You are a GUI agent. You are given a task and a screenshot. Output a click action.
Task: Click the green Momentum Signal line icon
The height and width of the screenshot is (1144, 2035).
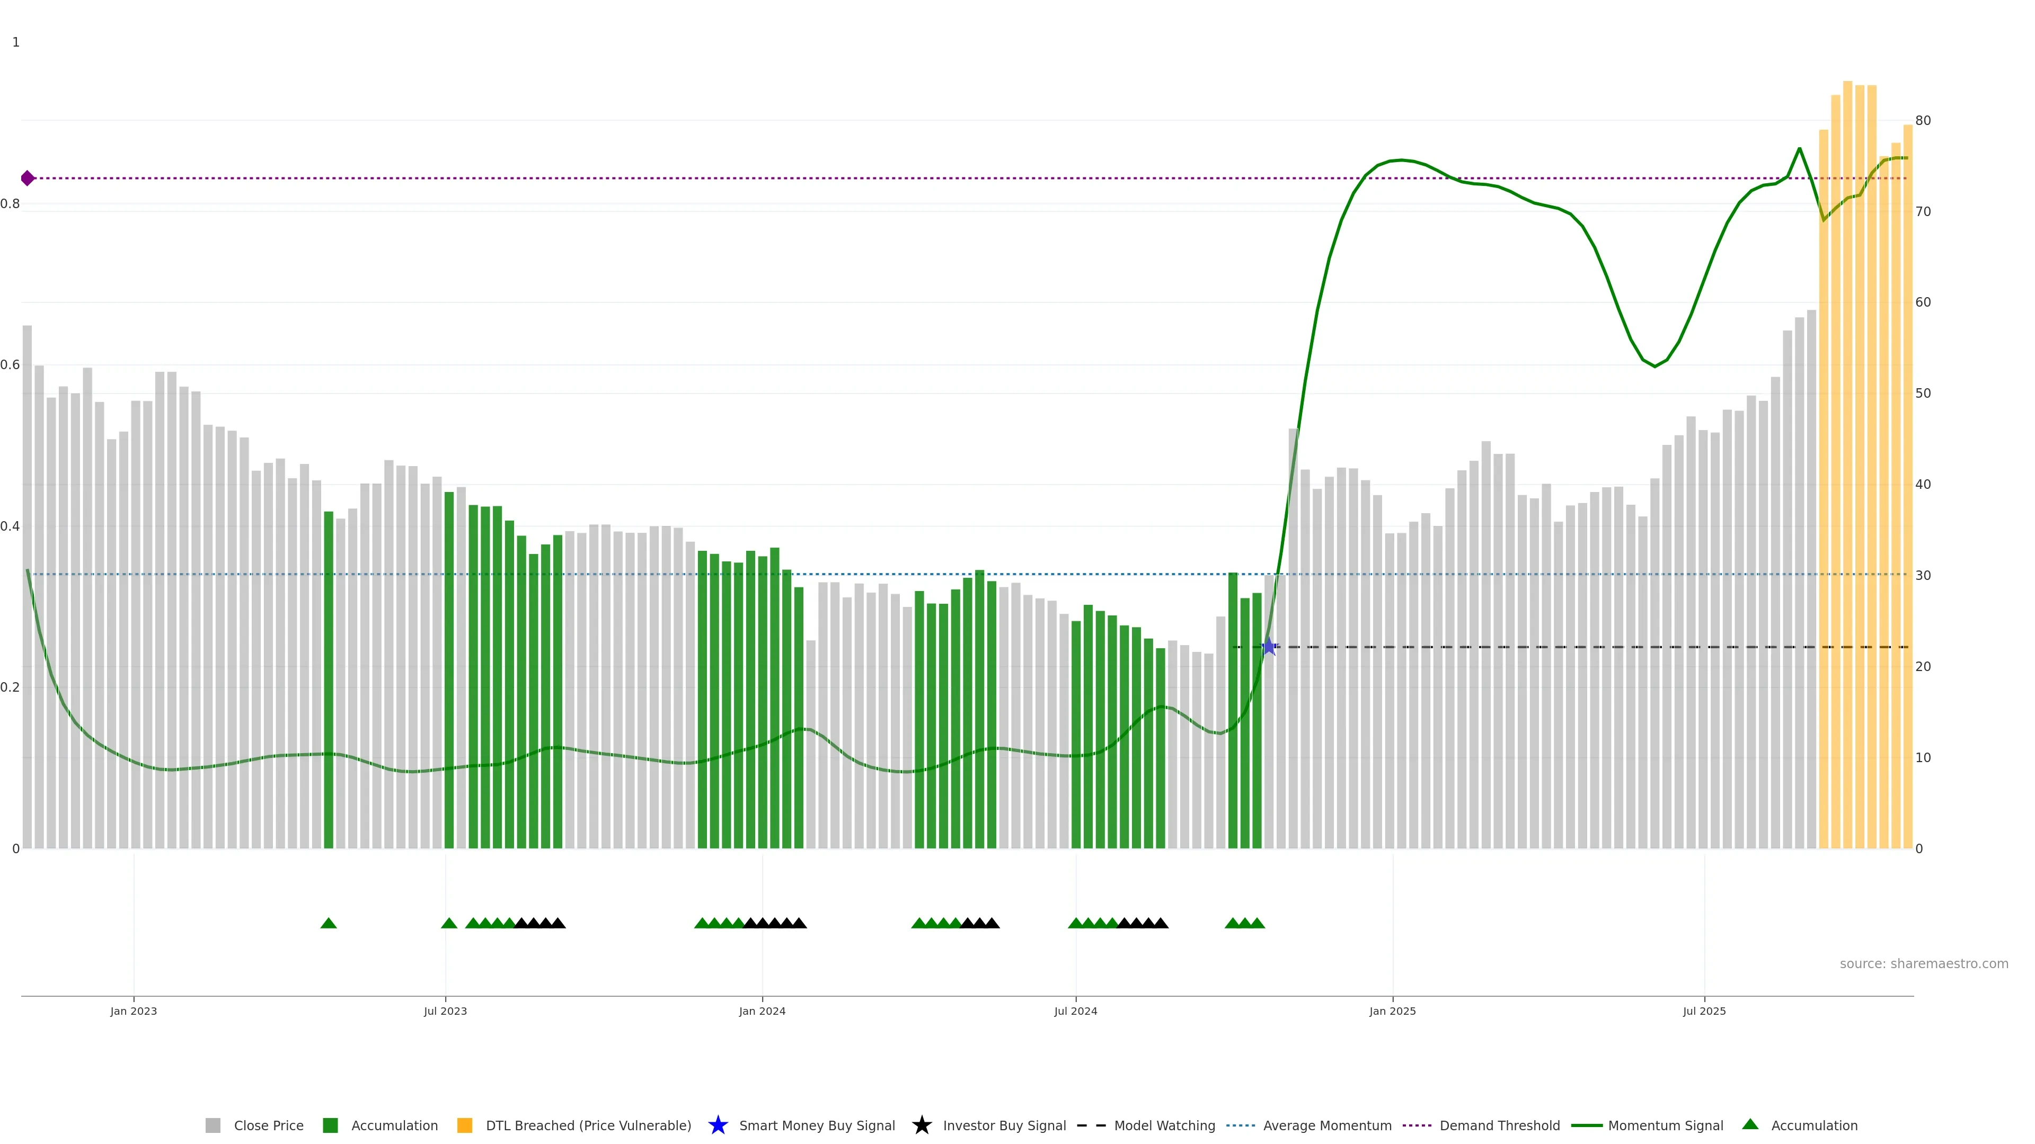(1586, 1125)
